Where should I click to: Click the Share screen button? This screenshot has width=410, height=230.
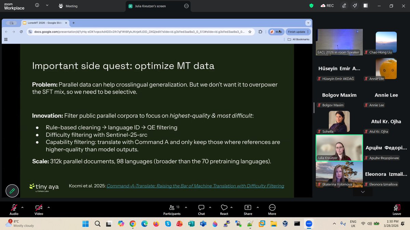pyautogui.click(x=248, y=210)
